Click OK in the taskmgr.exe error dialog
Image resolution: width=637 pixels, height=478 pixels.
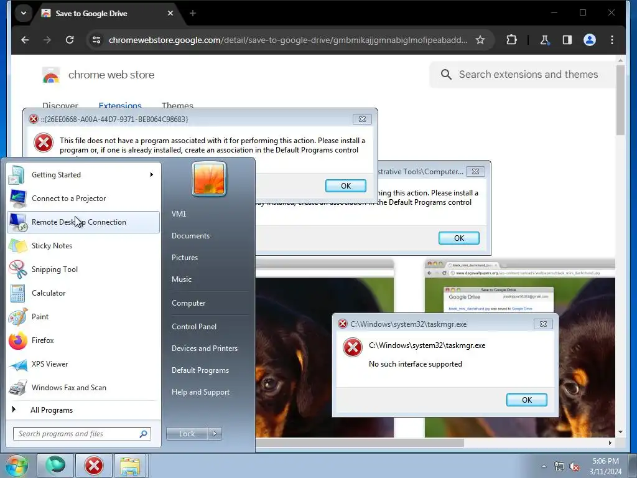(526, 400)
